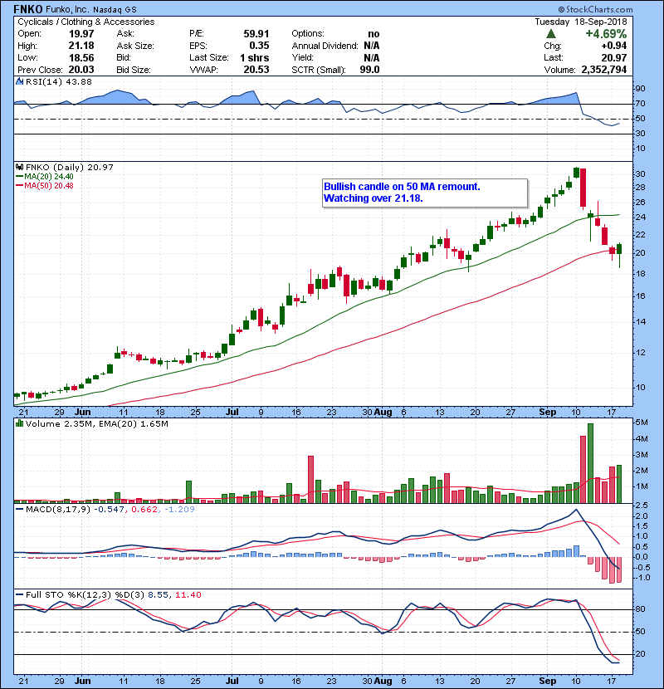
Task: Select the Cyclicals / Clothing & Accessories sector text
Action: point(86,22)
